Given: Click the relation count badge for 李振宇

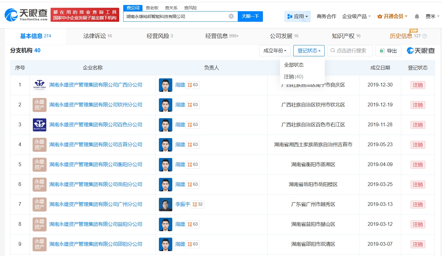Looking at the screenshot, I should [x=198, y=204].
